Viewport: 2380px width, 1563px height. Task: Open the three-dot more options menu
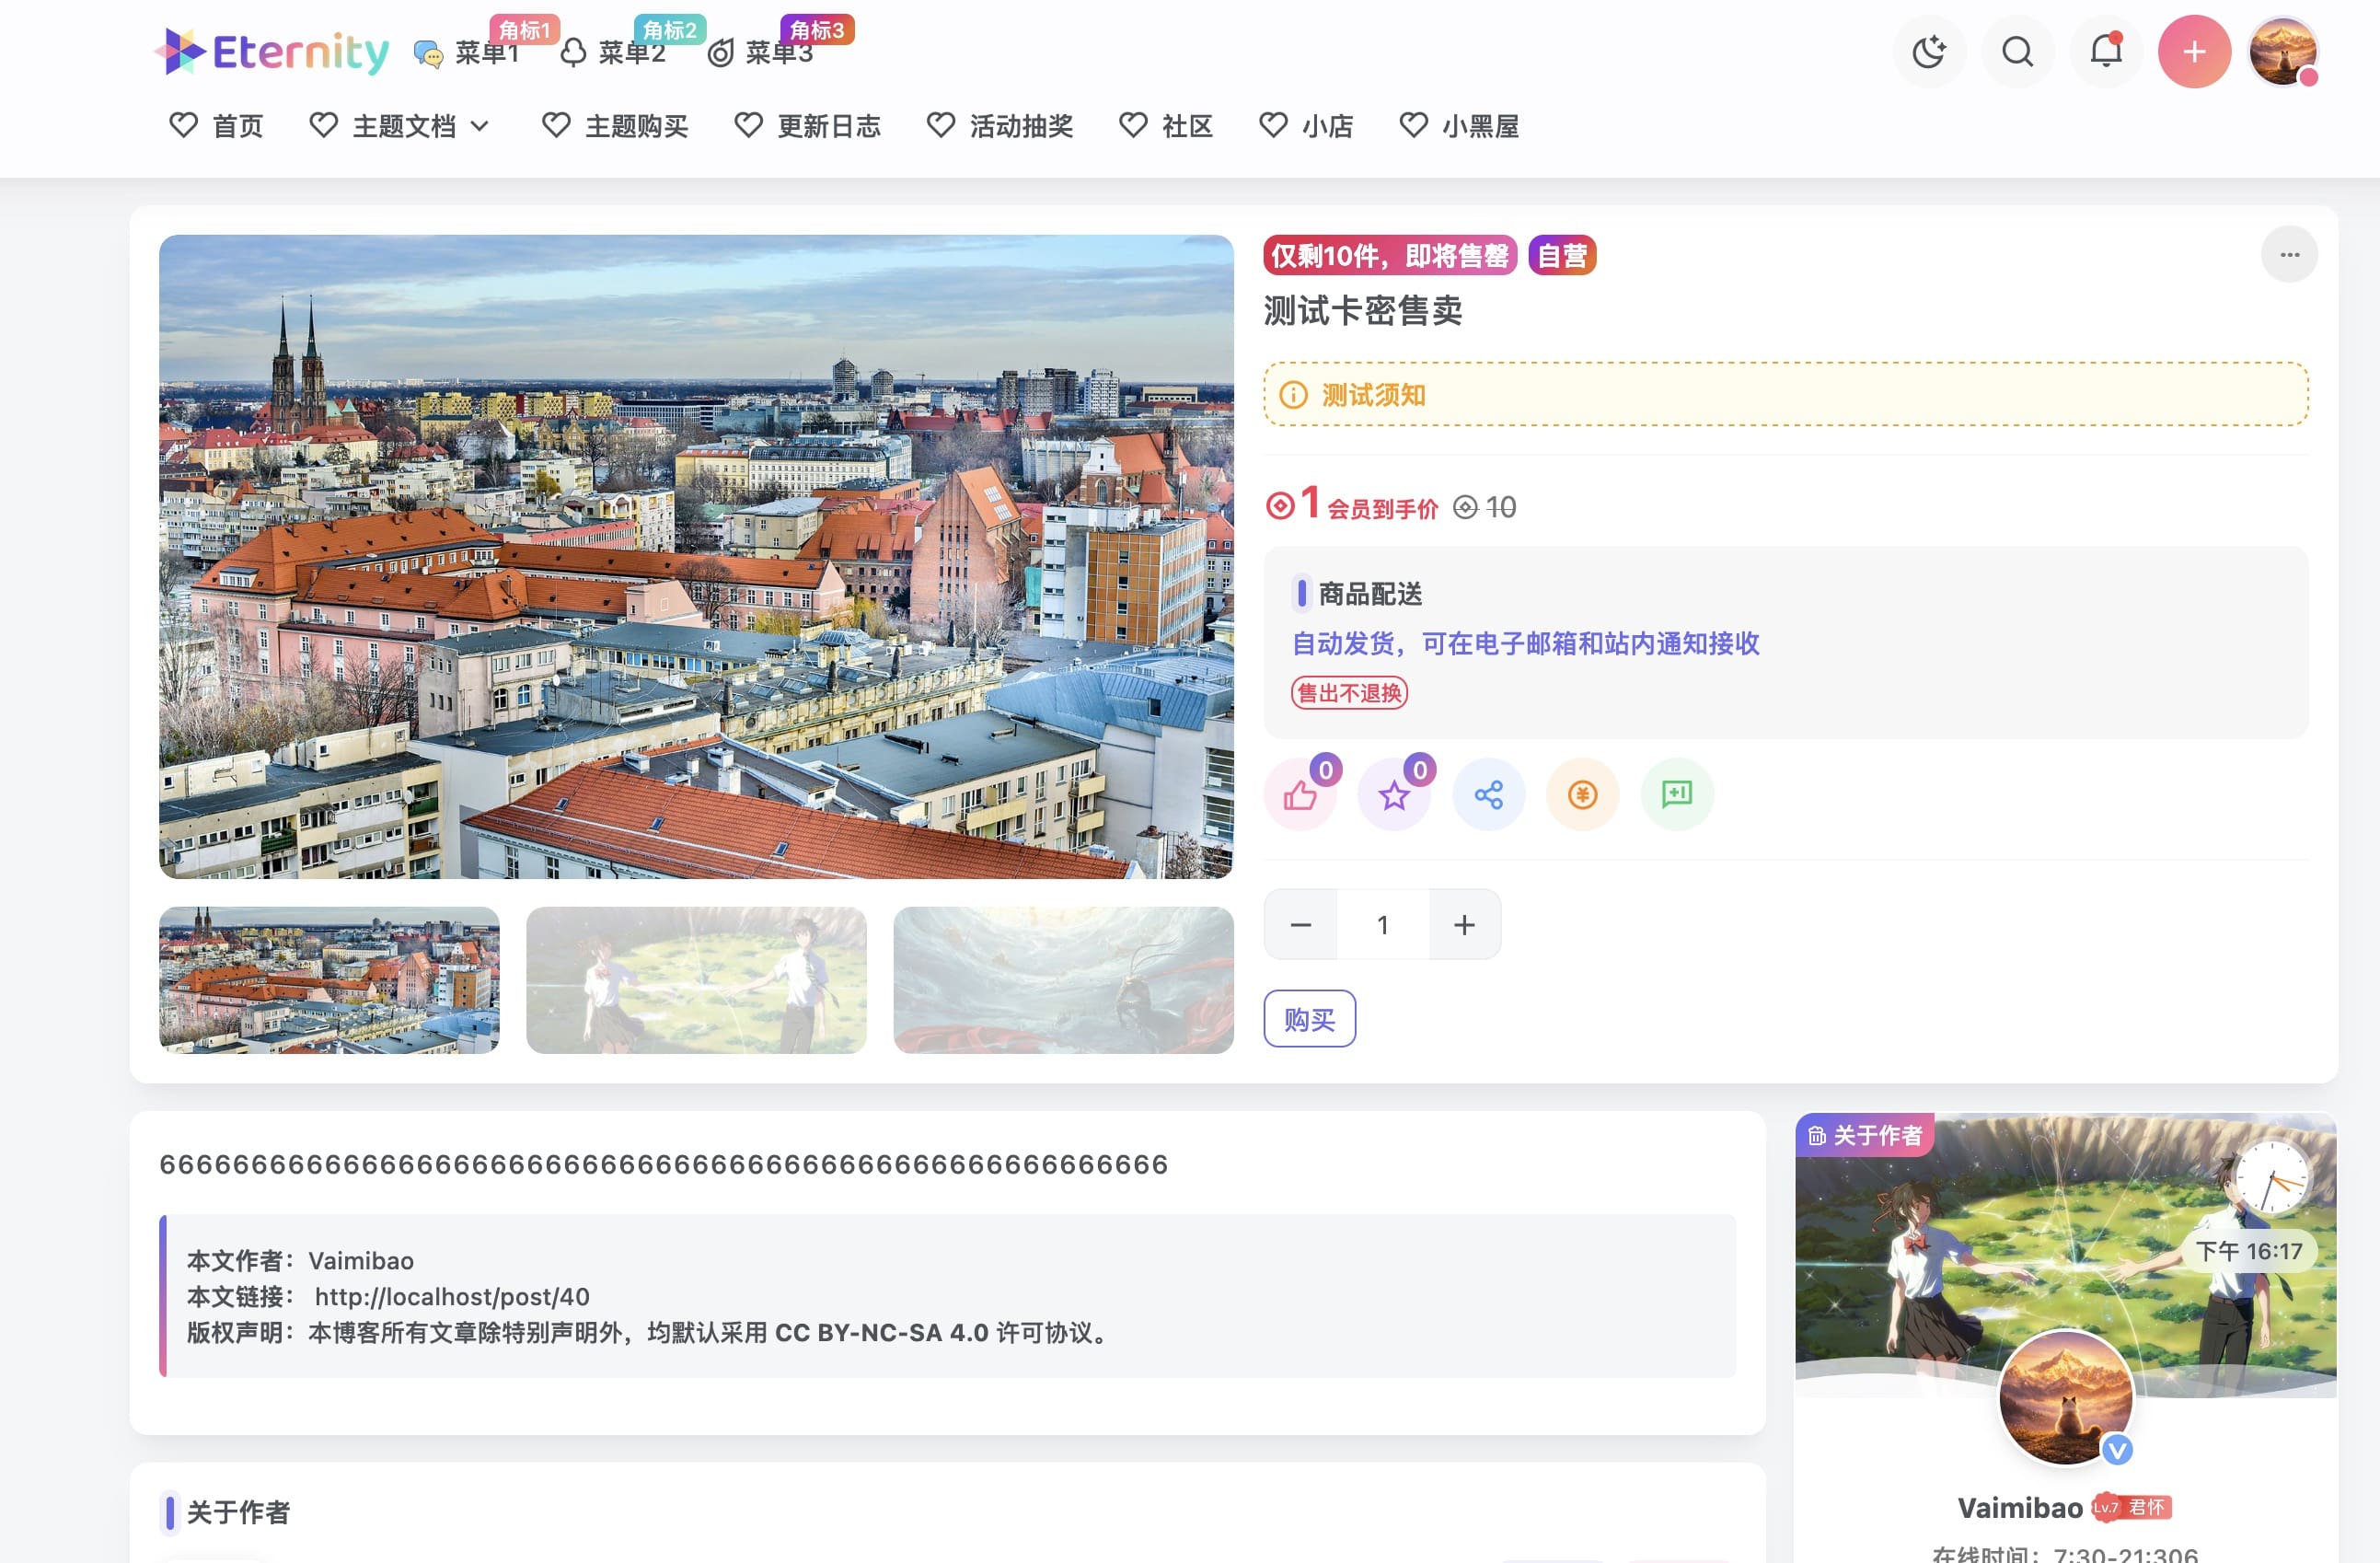pos(2289,255)
